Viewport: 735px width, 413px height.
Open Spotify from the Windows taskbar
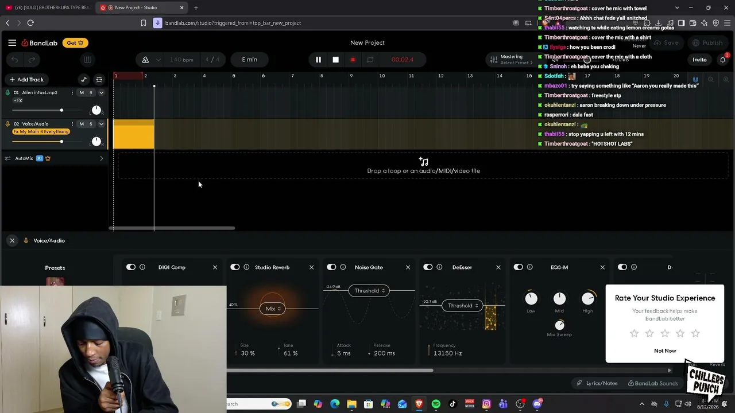(x=436, y=404)
